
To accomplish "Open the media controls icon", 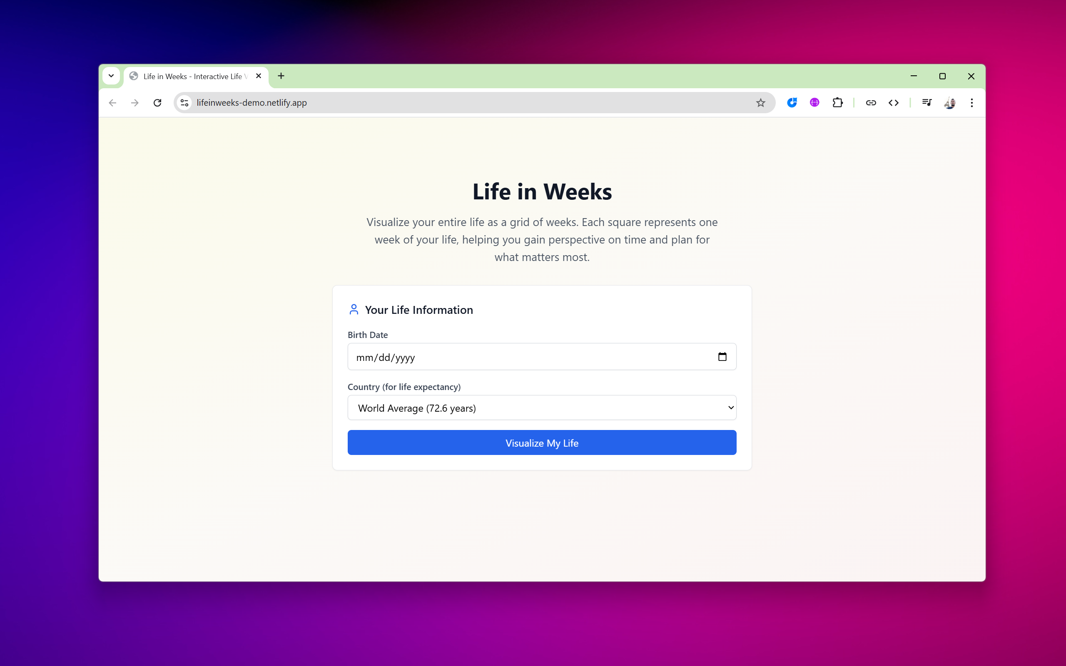I will [927, 103].
